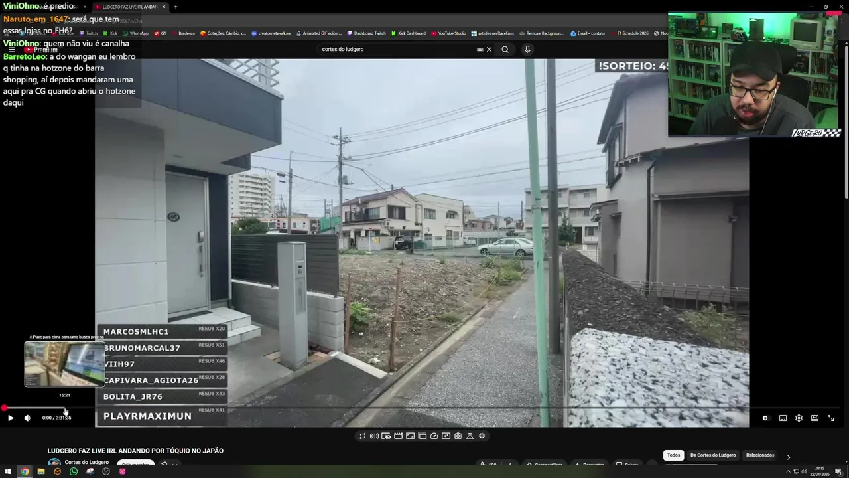
Task: Click the hide-screen eye icon below player
Action: [x=386, y=436]
